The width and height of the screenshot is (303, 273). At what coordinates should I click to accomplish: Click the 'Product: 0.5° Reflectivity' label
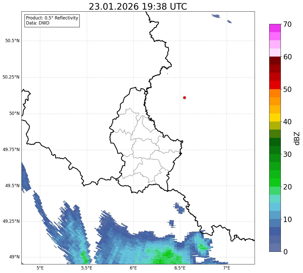coord(52,18)
